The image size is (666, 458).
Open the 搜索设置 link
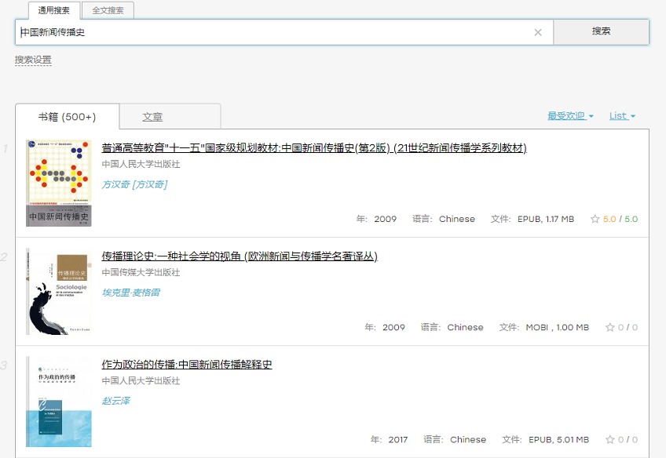(x=33, y=60)
